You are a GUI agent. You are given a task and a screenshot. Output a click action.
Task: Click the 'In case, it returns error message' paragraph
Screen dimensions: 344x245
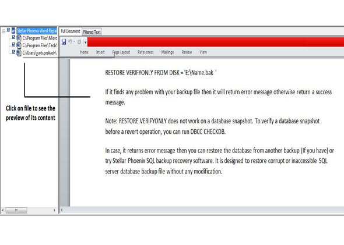(x=220, y=161)
